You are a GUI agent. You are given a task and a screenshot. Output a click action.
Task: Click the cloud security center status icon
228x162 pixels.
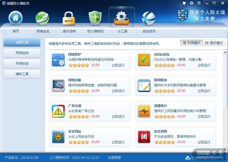tap(188, 158)
